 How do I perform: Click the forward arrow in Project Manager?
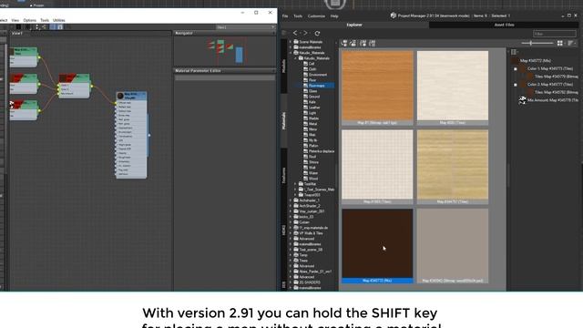pyautogui.click(x=306, y=33)
